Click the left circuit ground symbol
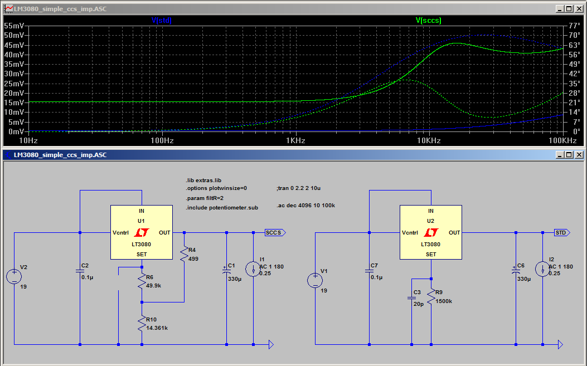Image resolution: width=587 pixels, height=366 pixels. coord(271,345)
